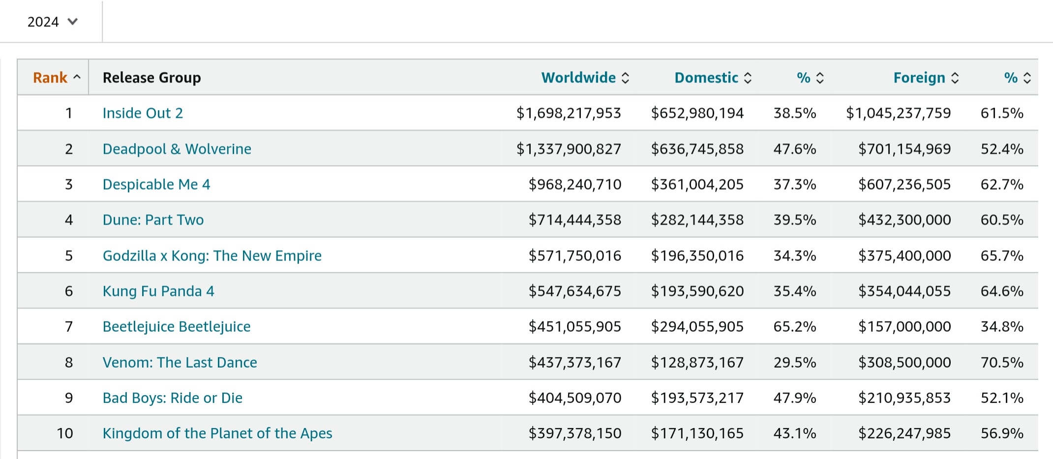Viewport: 1053px width, 459px height.
Task: Click the chevron next to 2024
Action: [73, 22]
